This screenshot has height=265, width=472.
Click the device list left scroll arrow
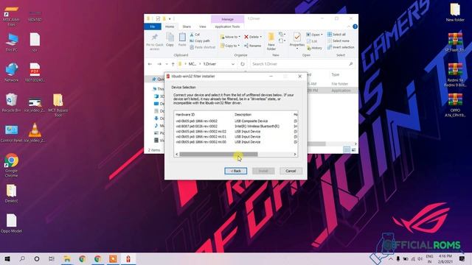click(x=177, y=155)
